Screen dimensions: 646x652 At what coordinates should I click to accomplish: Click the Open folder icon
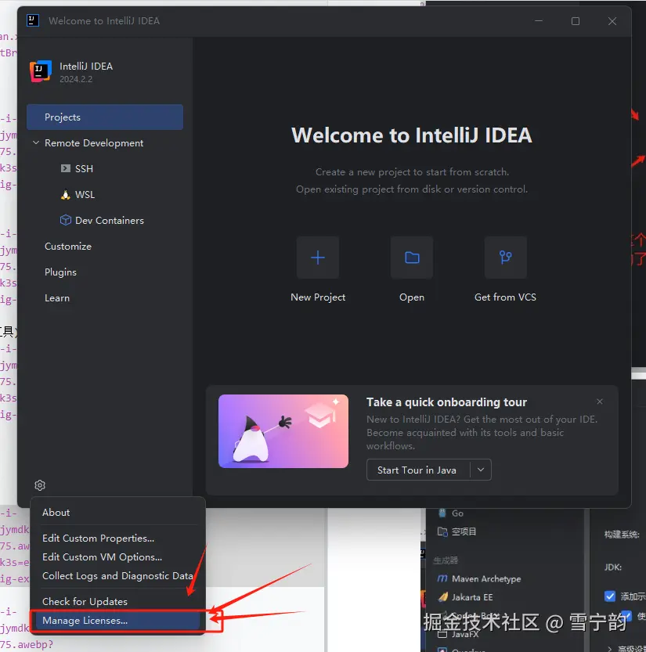click(412, 258)
